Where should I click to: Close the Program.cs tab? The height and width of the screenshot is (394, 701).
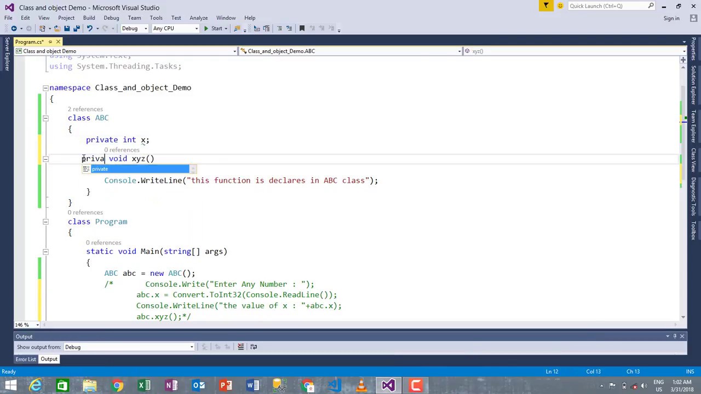point(58,42)
